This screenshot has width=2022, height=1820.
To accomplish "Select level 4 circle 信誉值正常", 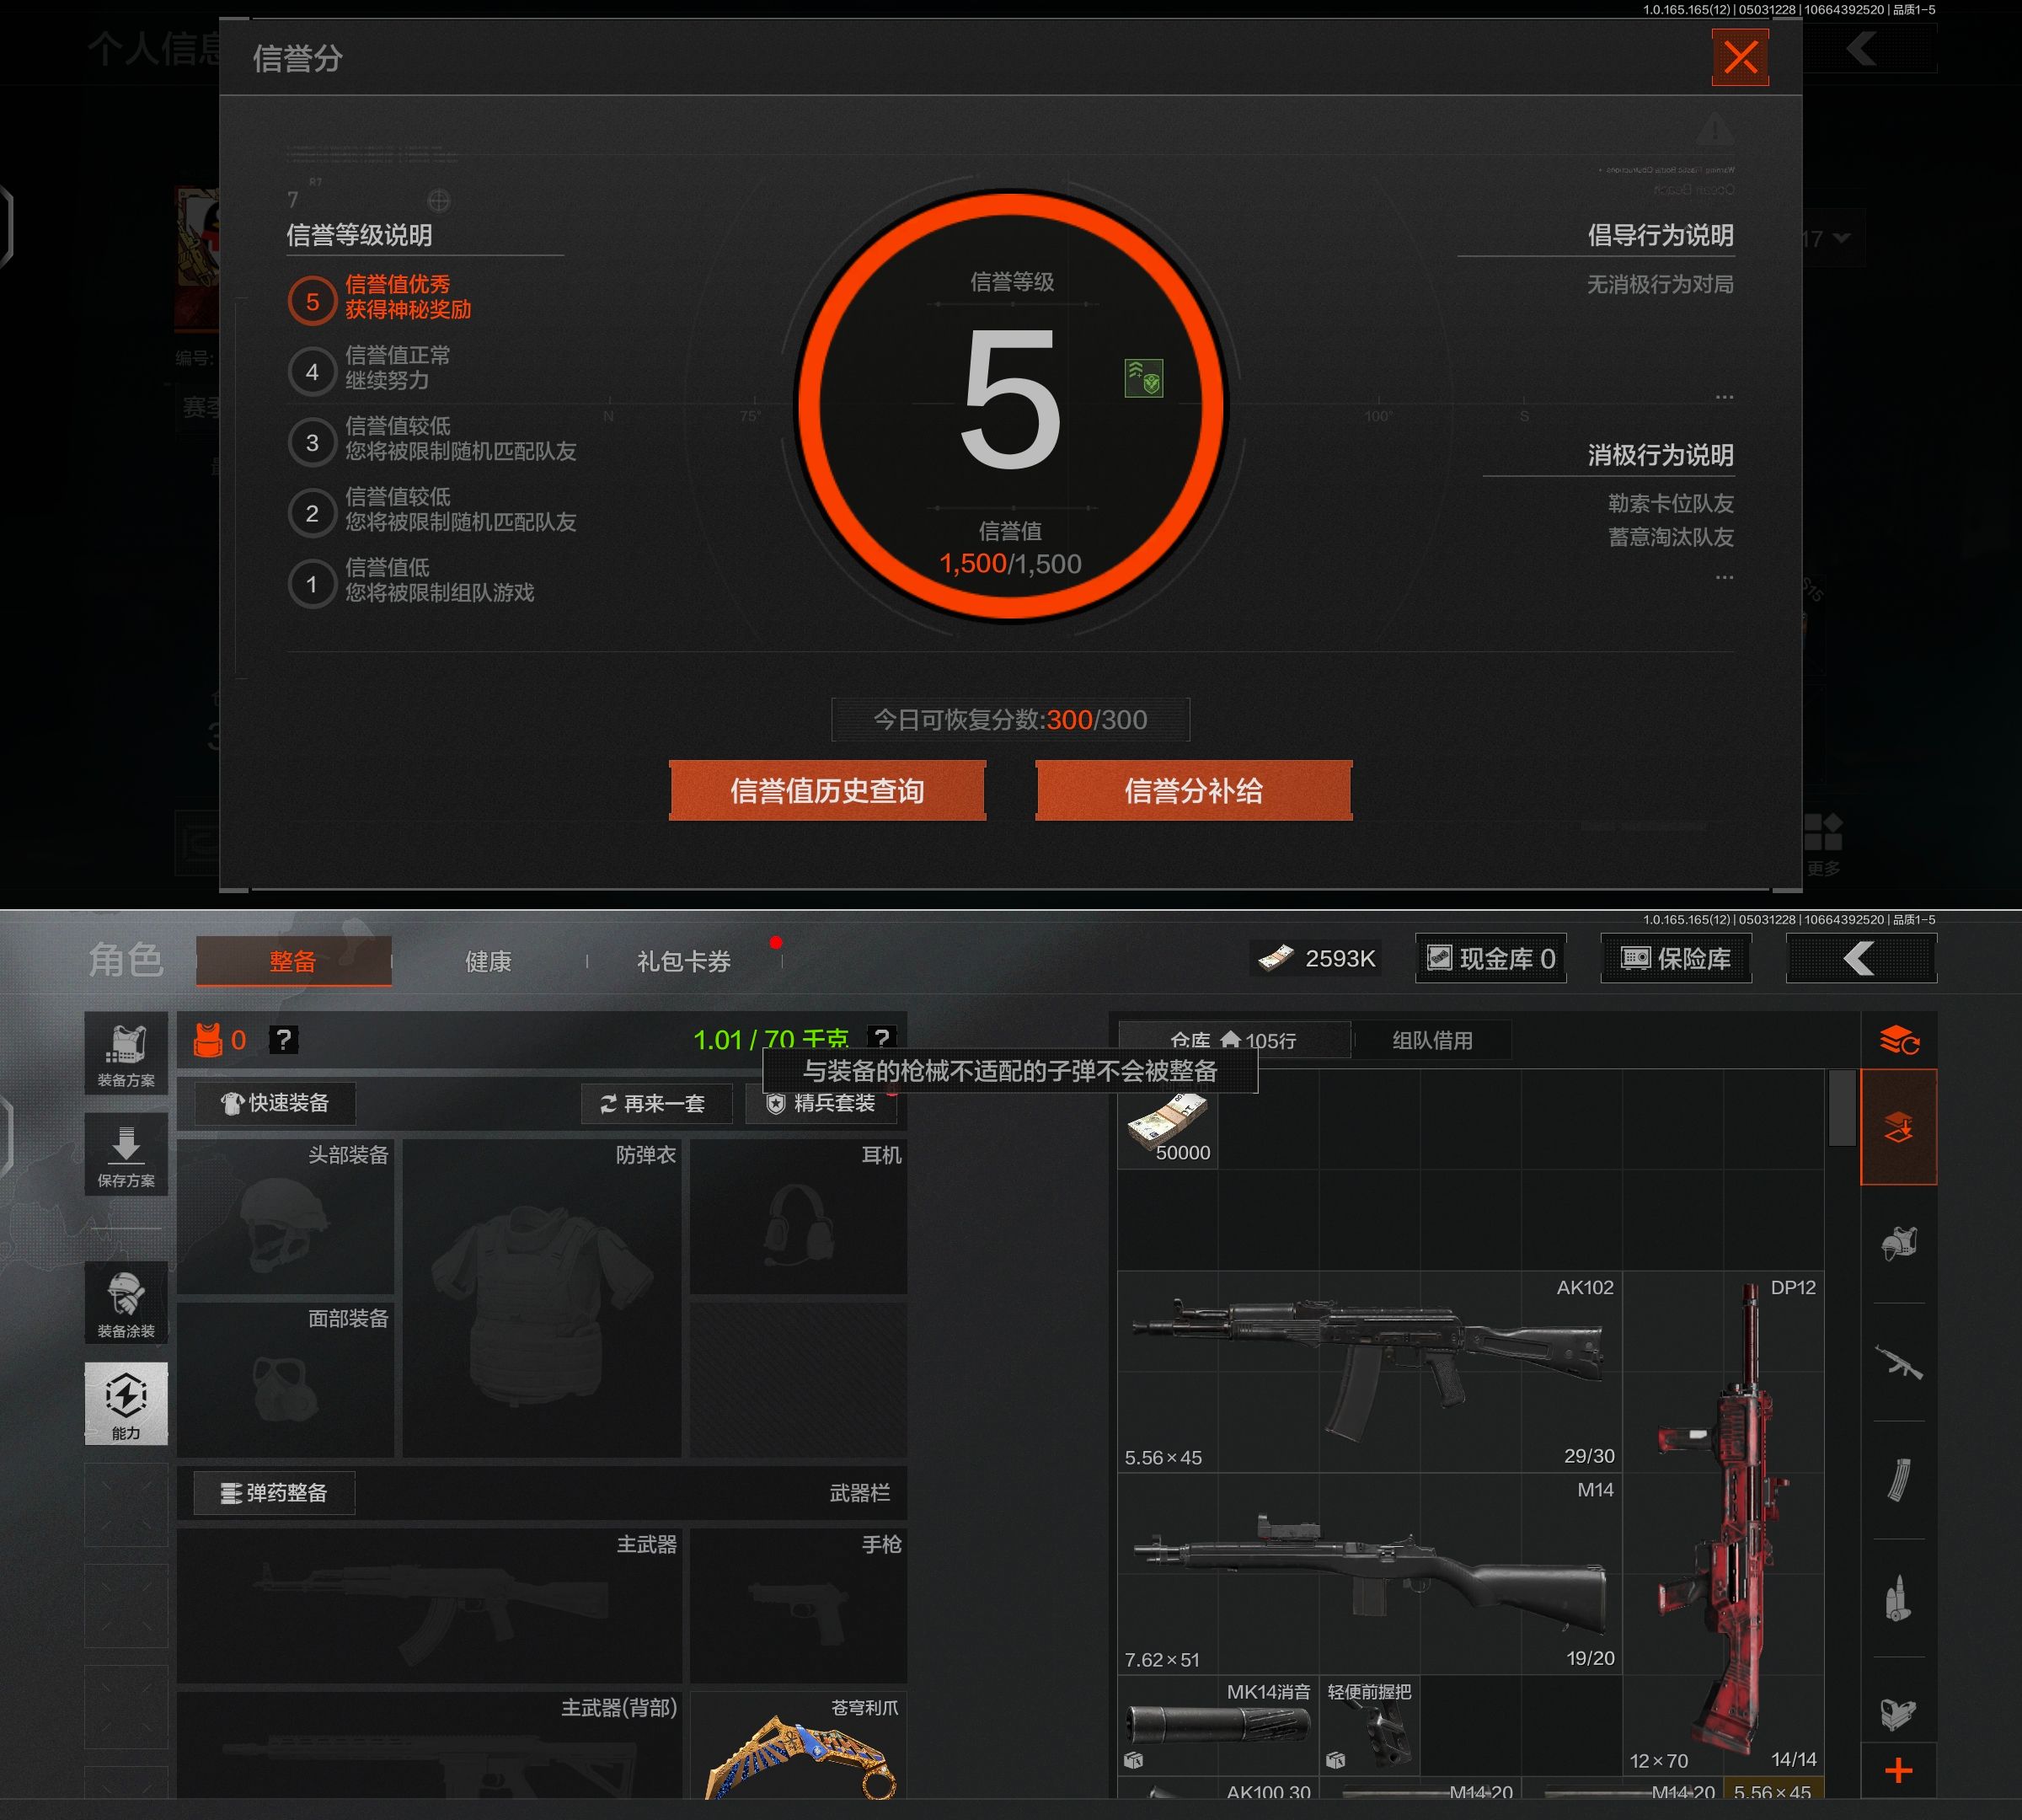I will pyautogui.click(x=312, y=372).
